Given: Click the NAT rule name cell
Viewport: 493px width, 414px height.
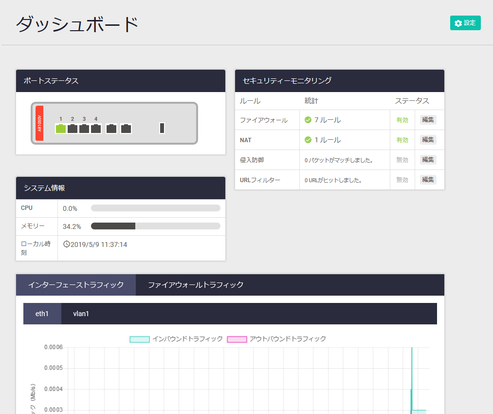Looking at the screenshot, I should 267,140.
